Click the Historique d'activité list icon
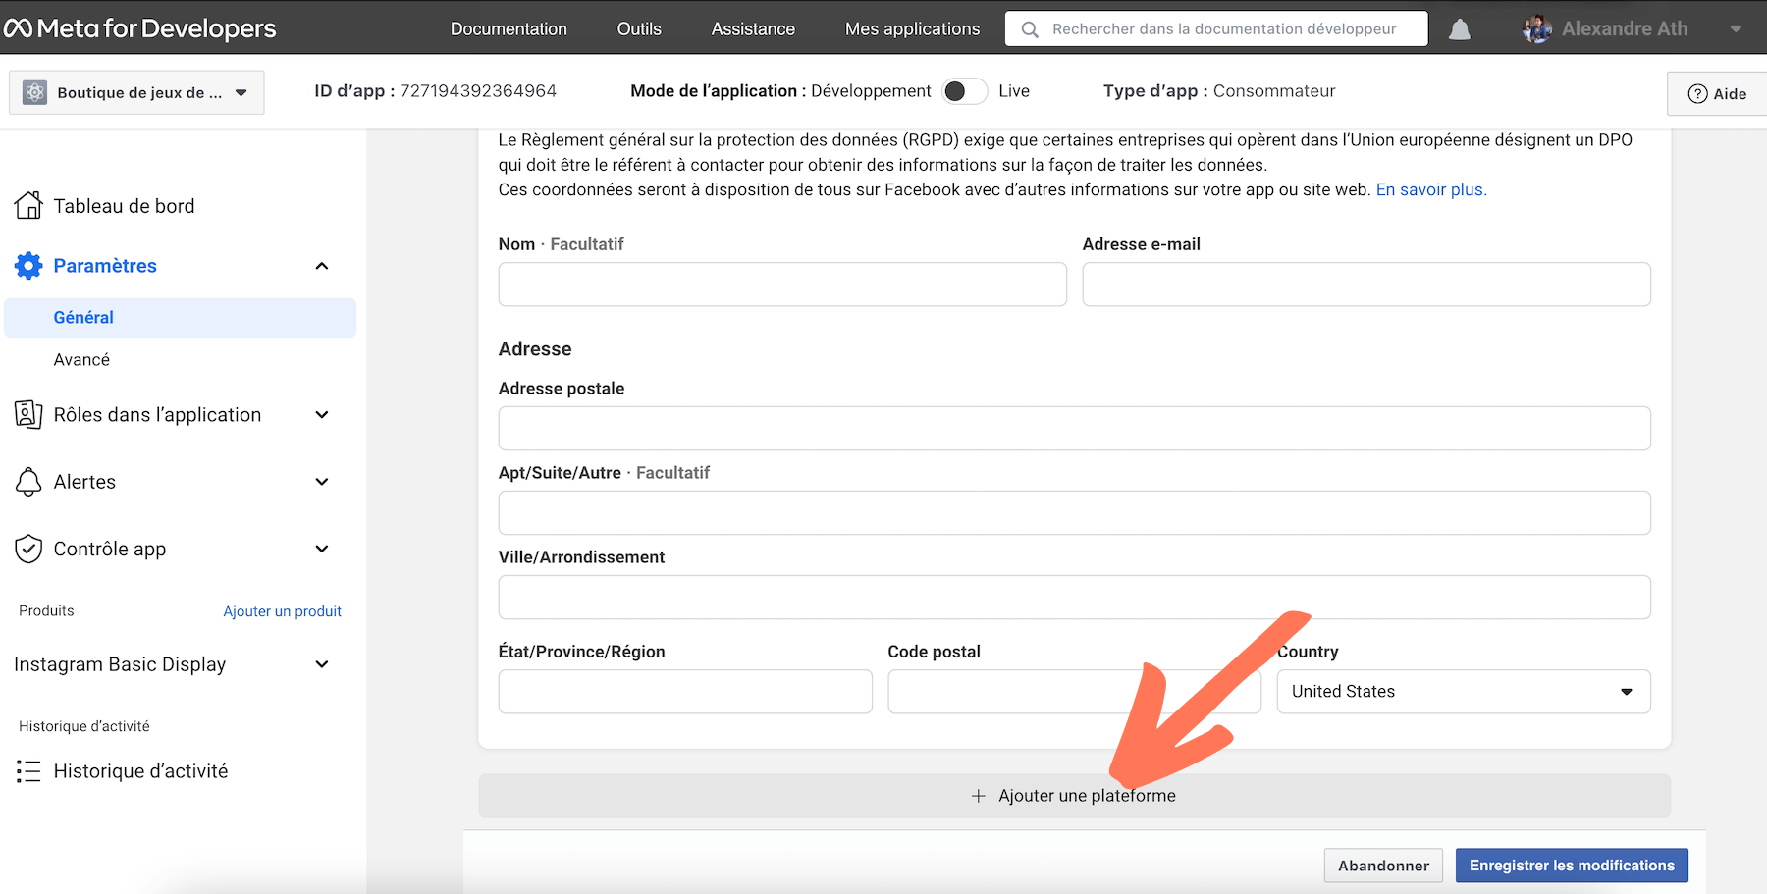The height and width of the screenshot is (894, 1767). tap(28, 771)
